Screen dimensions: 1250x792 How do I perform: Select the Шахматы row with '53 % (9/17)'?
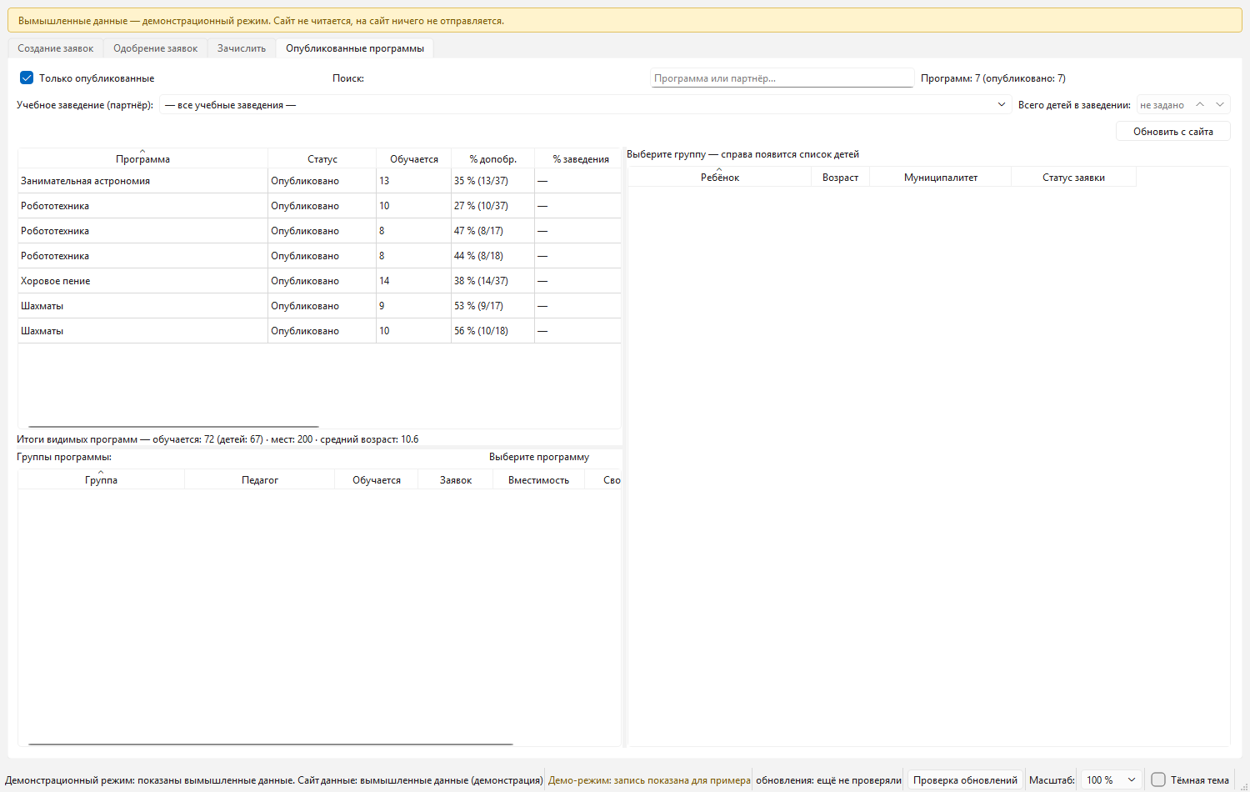(320, 306)
